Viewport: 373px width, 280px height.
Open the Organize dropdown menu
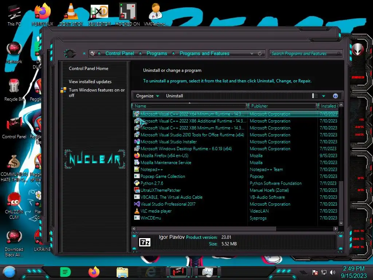pyautogui.click(x=148, y=96)
